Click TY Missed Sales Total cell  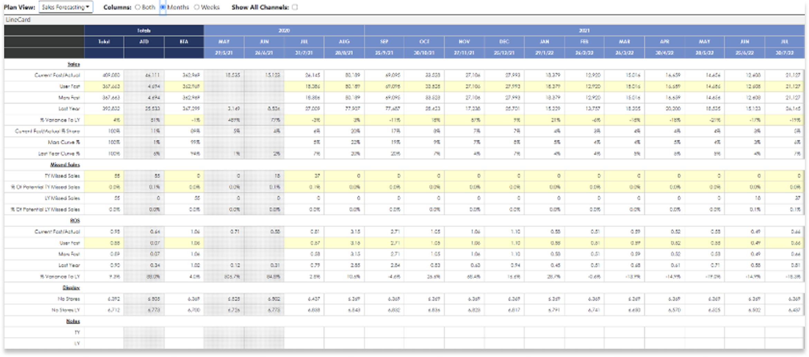point(104,176)
